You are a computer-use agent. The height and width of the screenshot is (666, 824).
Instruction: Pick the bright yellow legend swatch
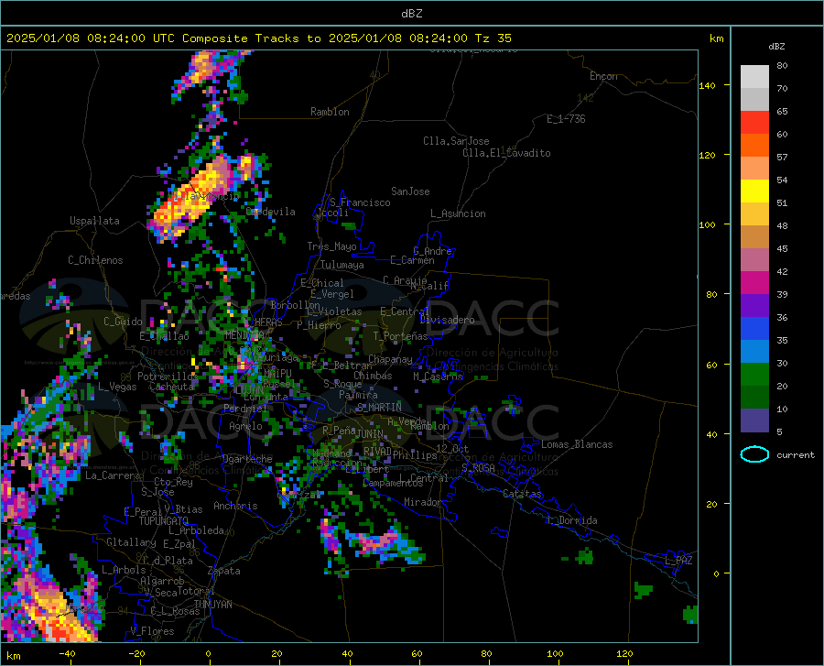pos(754,191)
